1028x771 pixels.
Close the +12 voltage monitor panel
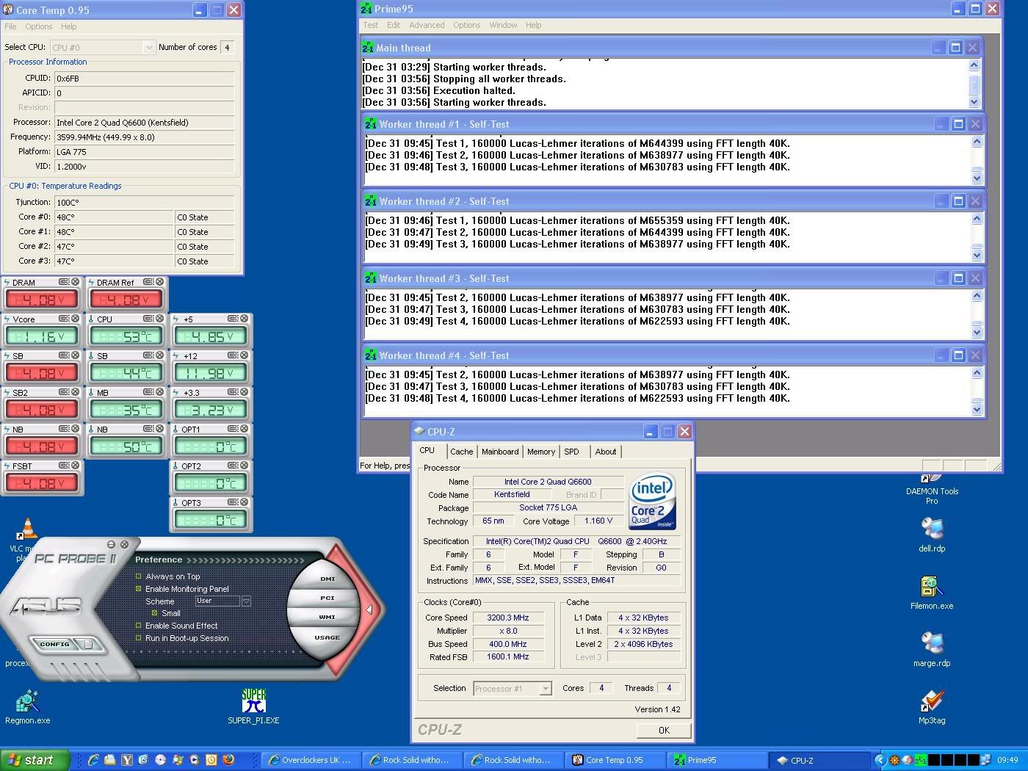(x=244, y=355)
